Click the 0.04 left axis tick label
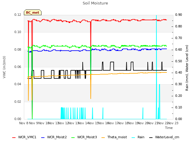The image size is (191, 143). point(18,84)
